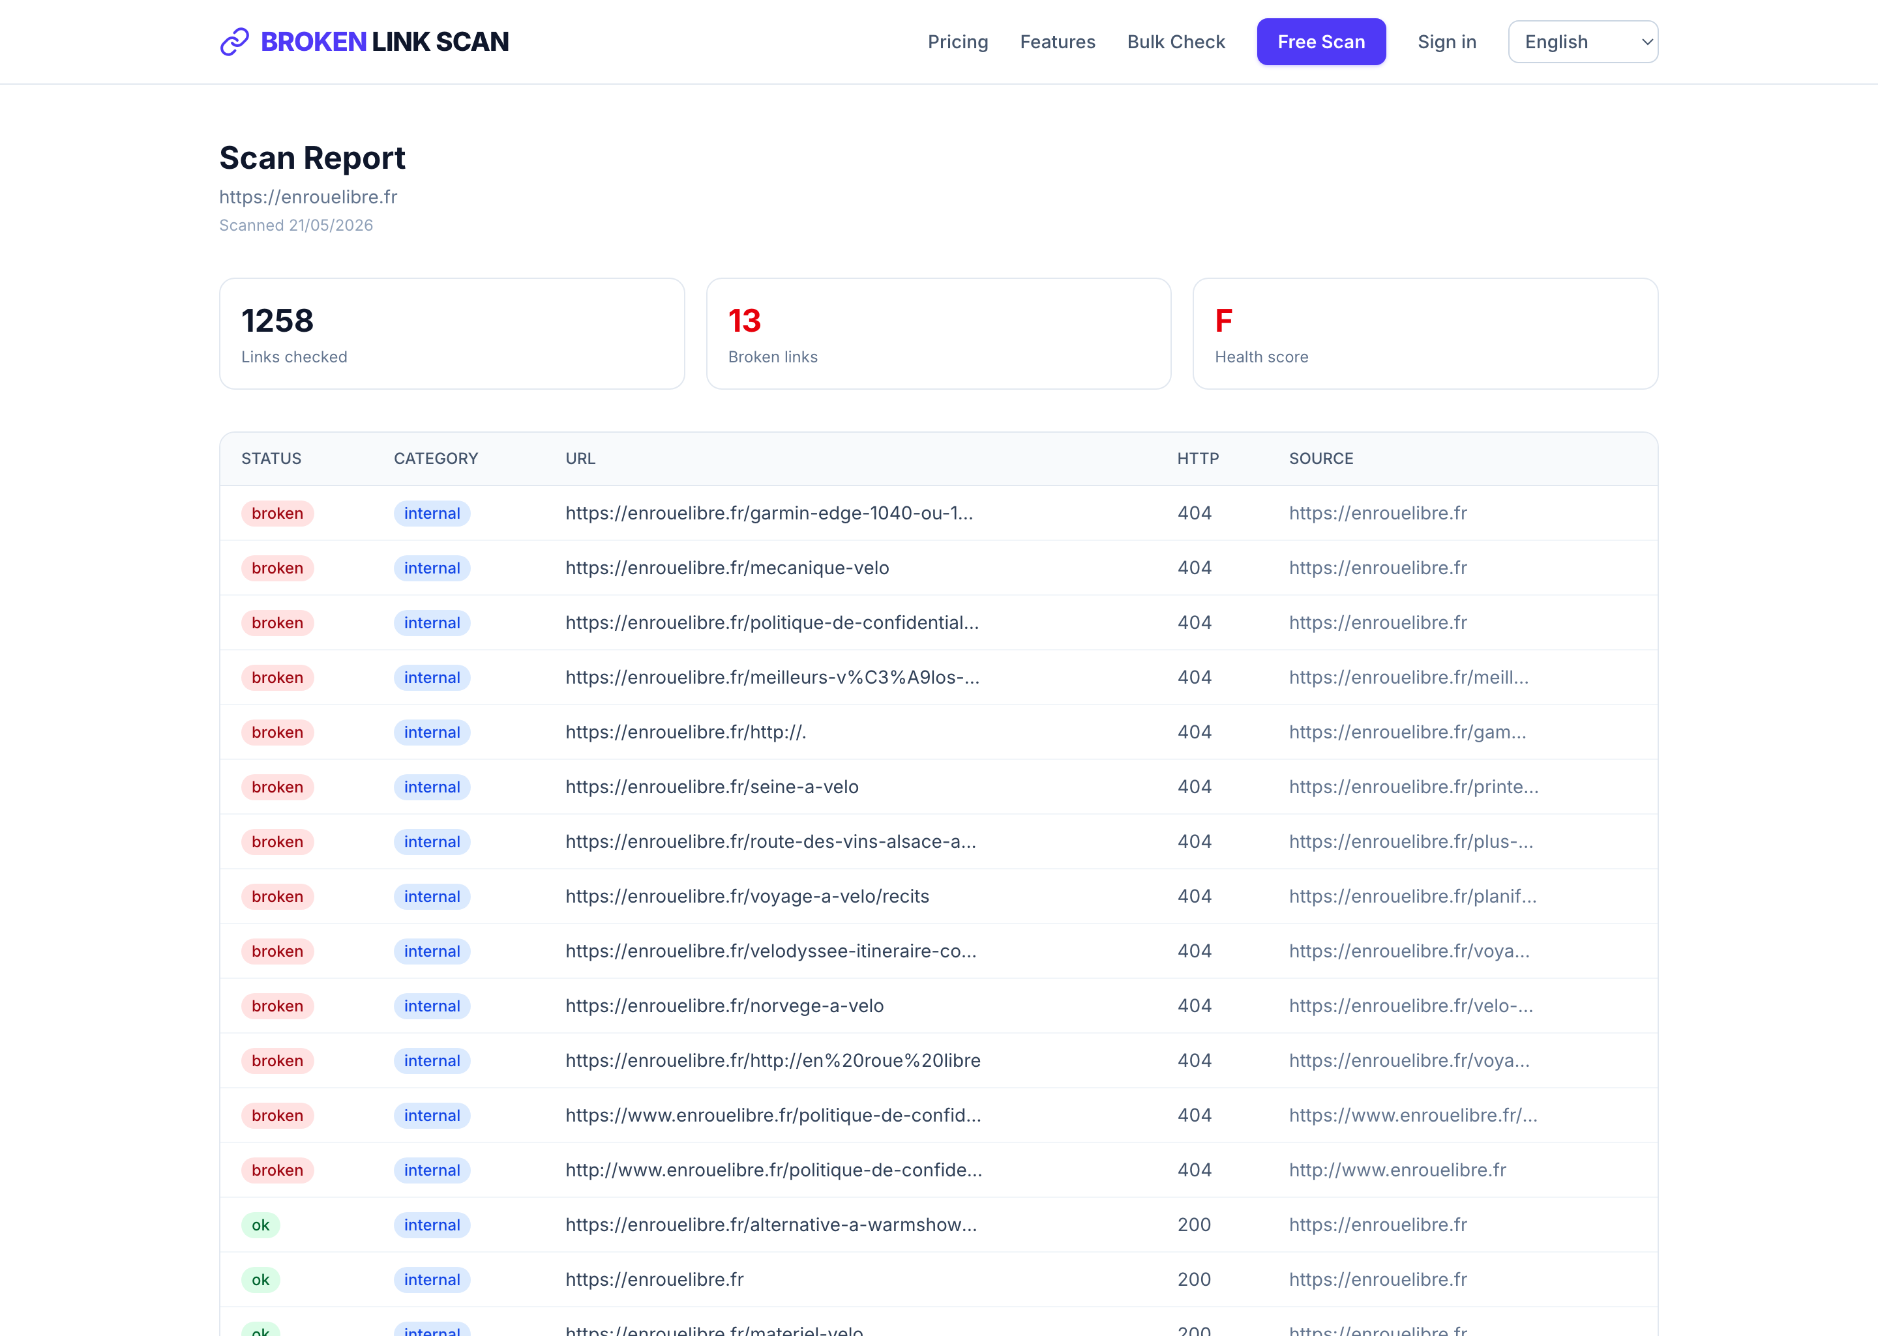The image size is (1878, 1336).
Task: Click the BROKEN LINK SCAN brand text
Action: click(384, 42)
